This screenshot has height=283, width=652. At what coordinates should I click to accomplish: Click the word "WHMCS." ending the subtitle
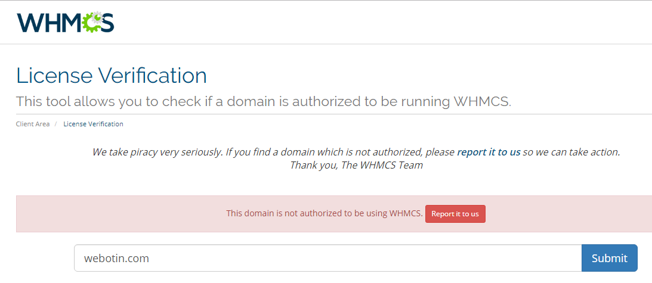482,101
